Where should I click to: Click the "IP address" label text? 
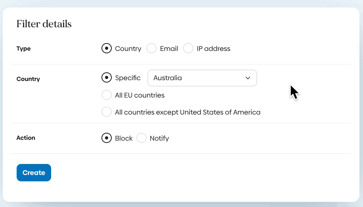[213, 49]
